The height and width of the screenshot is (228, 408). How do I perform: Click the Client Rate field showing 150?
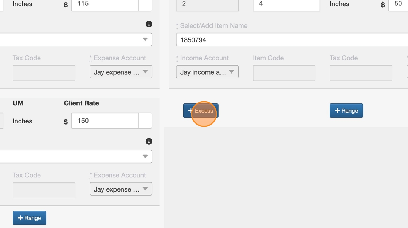[105, 121]
